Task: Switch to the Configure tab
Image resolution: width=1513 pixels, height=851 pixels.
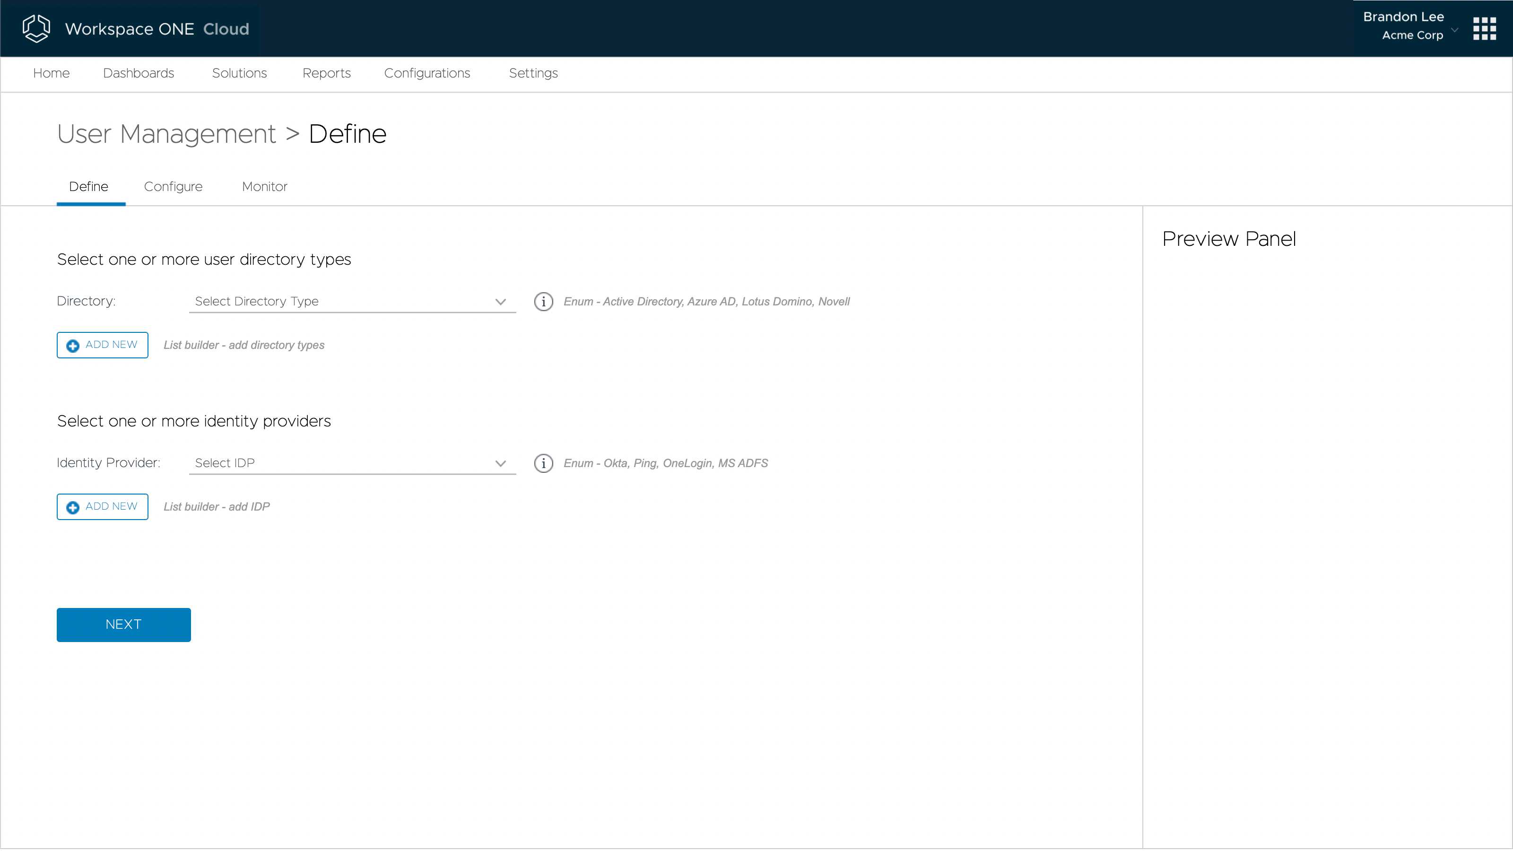Action: point(173,186)
